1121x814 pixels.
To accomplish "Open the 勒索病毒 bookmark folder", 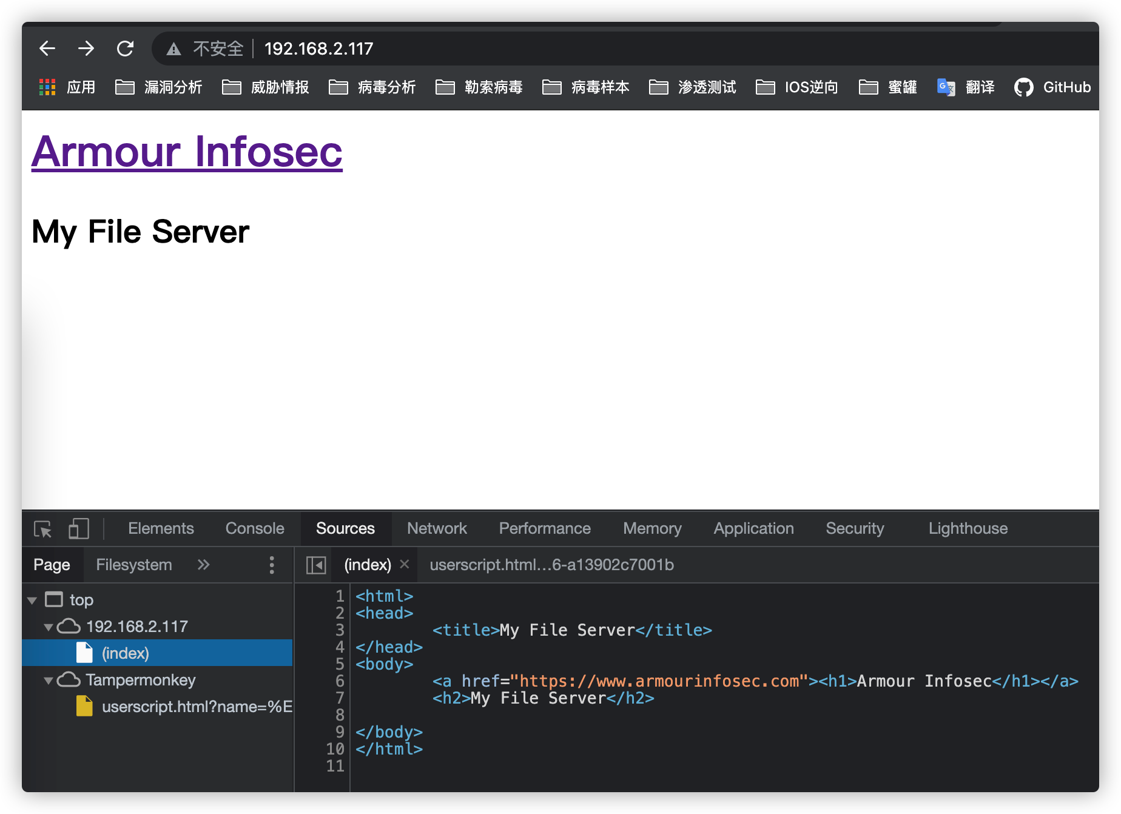I will coord(479,87).
